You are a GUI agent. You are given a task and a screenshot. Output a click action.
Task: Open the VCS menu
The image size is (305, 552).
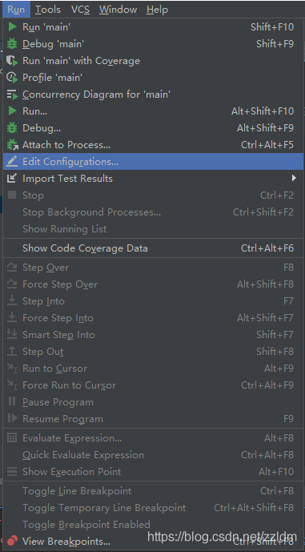coord(80,10)
